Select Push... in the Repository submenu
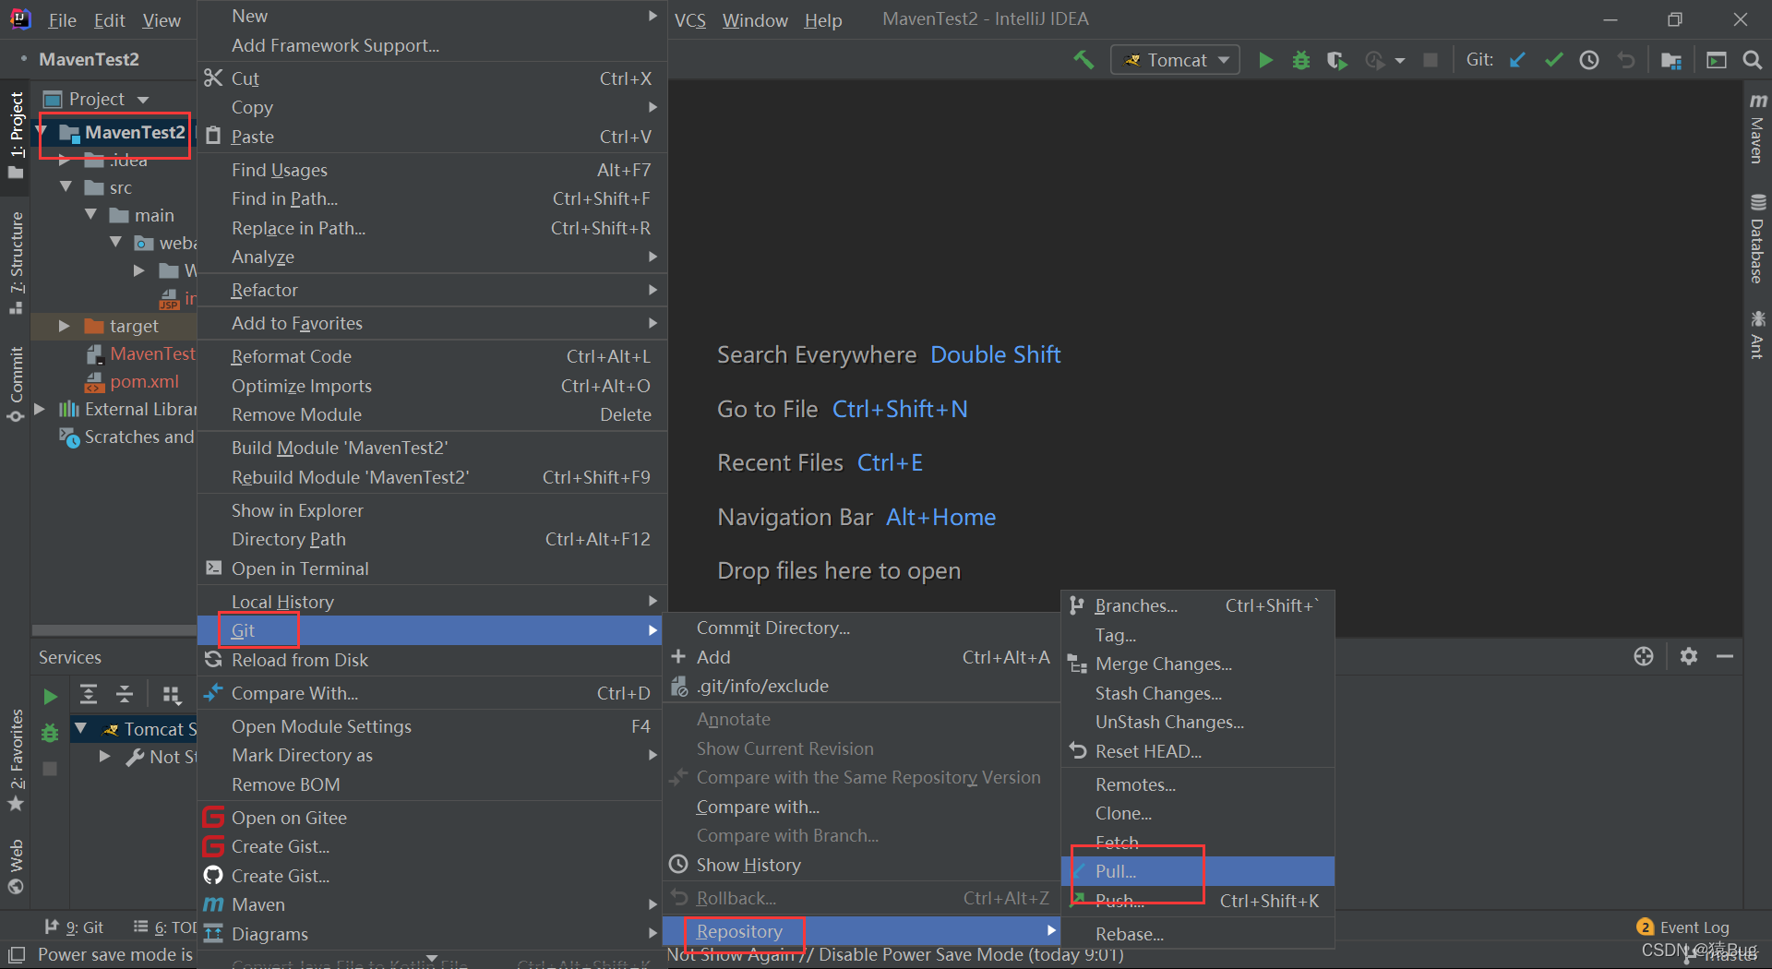Viewport: 1772px width, 969px height. (x=1198, y=901)
